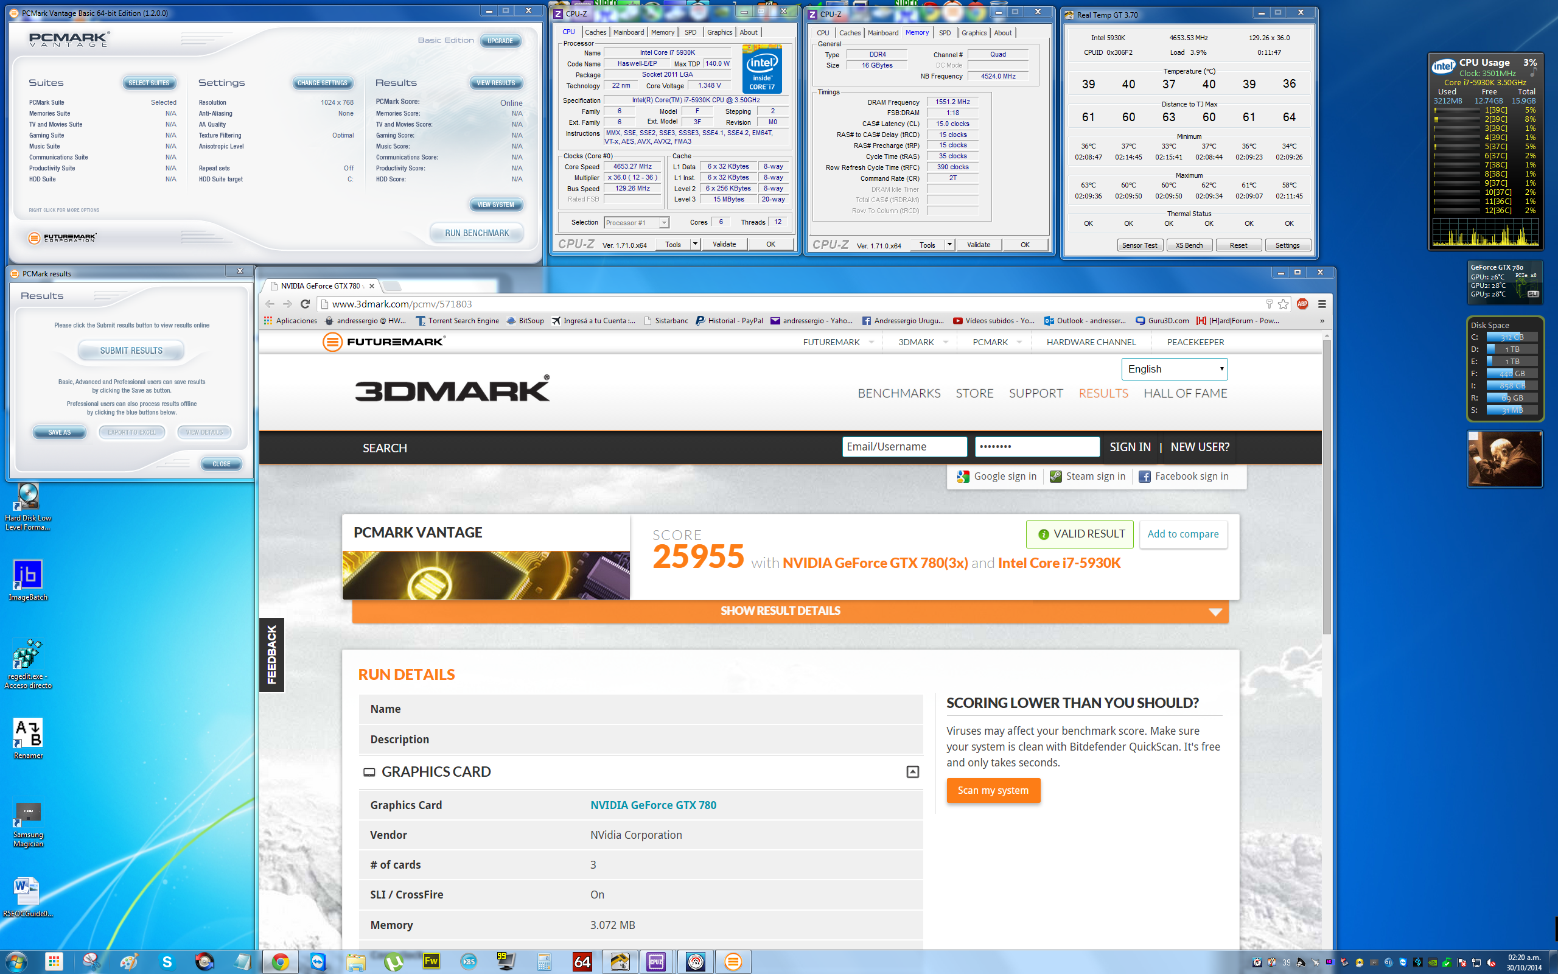The width and height of the screenshot is (1558, 974).
Task: Open the English language dropdown
Action: pos(1175,369)
